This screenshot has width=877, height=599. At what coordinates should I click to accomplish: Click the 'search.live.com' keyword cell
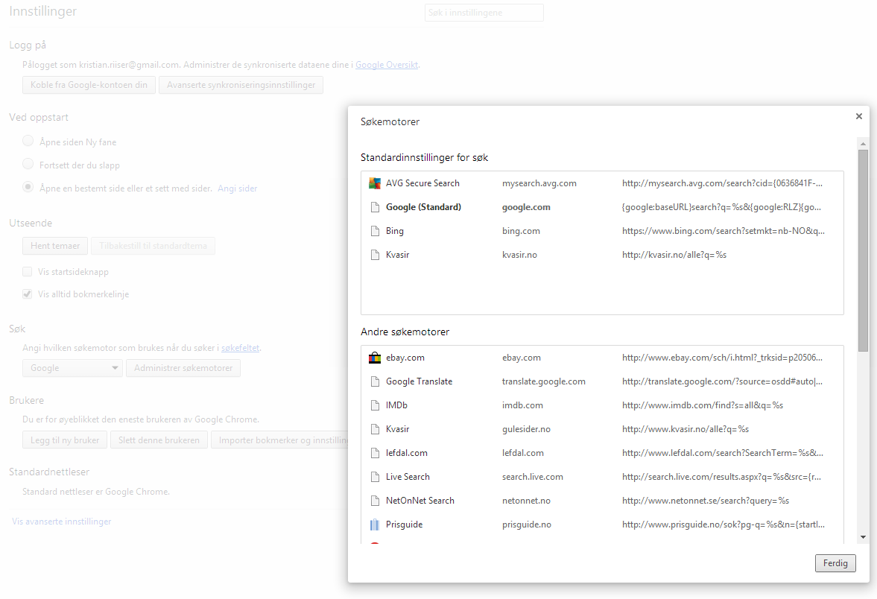(533, 477)
